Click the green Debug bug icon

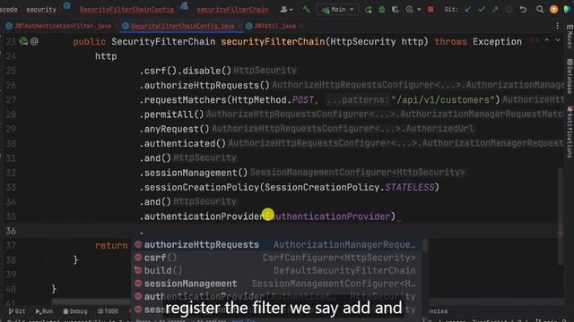382,10
